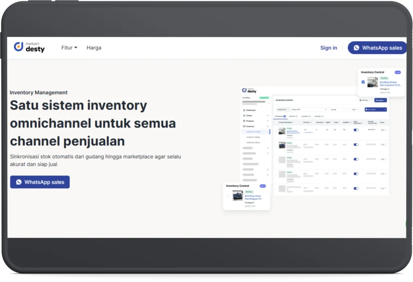Screen dimensions: 413x282
Task: Toggle the last product row's notification switch
Action: tap(356, 188)
